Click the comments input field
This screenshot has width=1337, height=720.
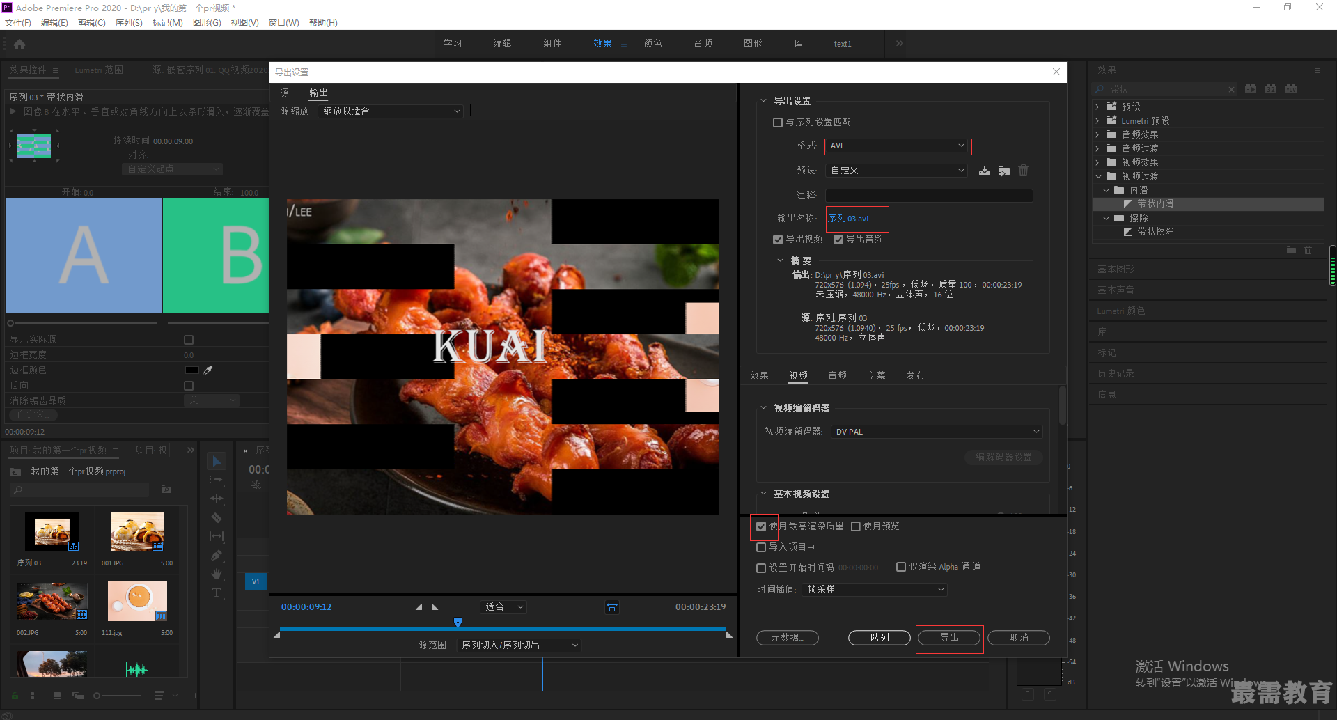(x=929, y=196)
